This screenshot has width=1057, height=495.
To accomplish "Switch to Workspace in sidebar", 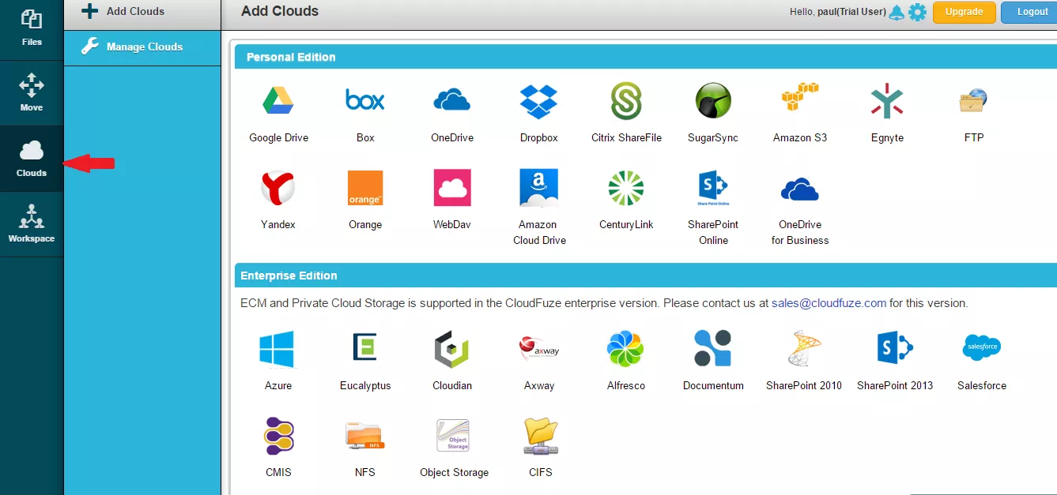I will [32, 224].
